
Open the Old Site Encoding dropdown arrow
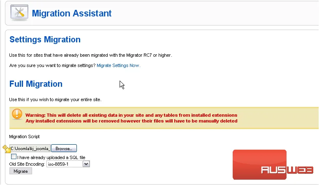pos(86,164)
